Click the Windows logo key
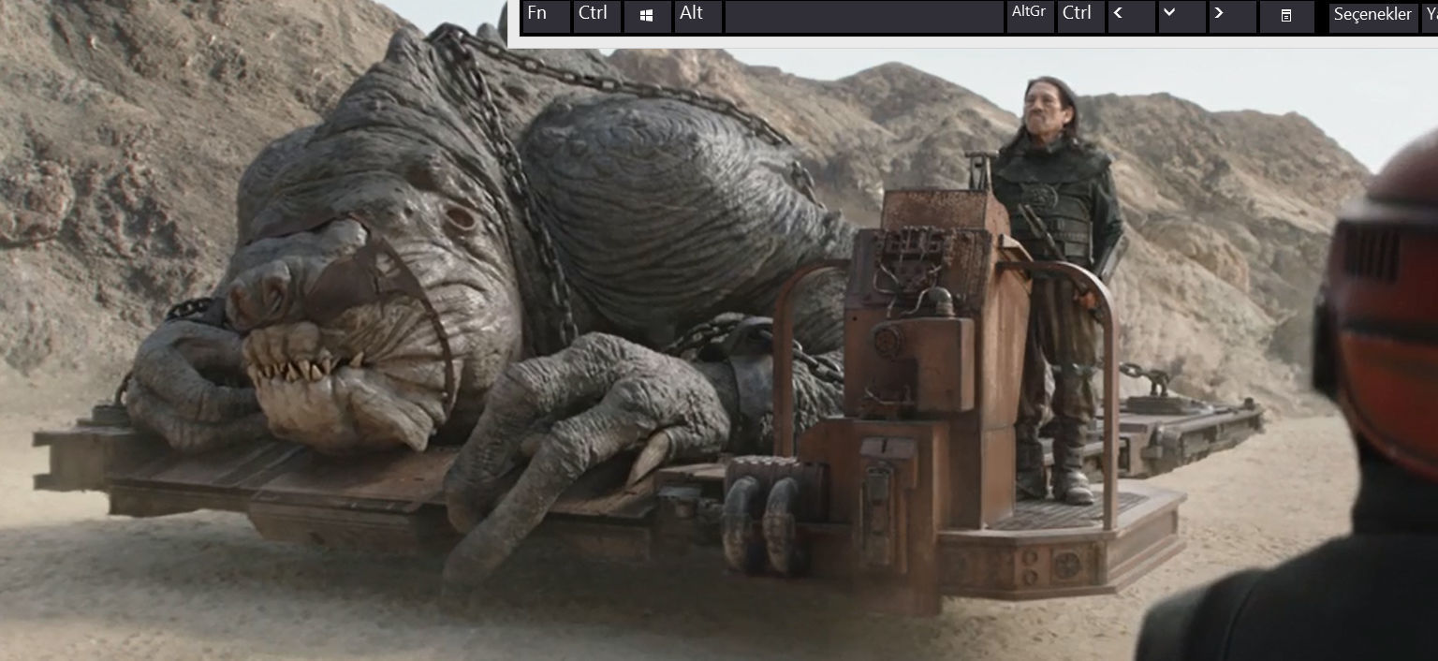This screenshot has width=1438, height=661. (647, 16)
